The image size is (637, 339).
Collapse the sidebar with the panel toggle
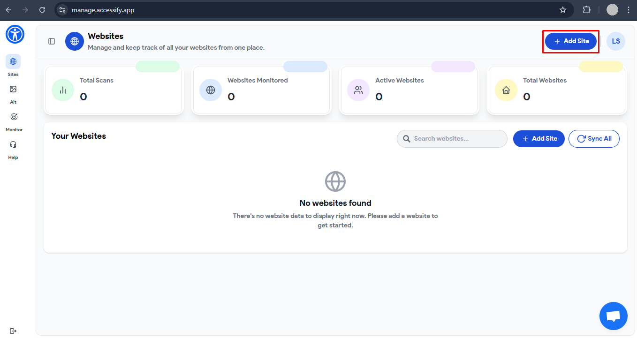pyautogui.click(x=51, y=41)
